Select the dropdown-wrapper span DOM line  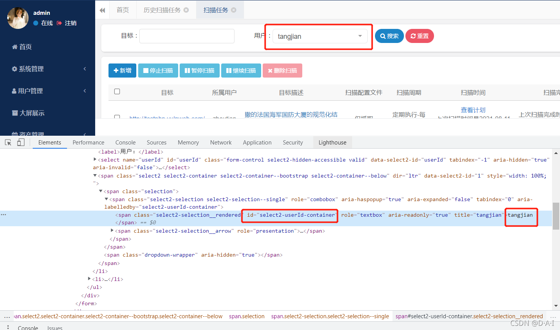194,255
